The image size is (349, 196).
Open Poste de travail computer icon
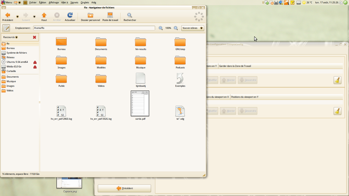110,15
